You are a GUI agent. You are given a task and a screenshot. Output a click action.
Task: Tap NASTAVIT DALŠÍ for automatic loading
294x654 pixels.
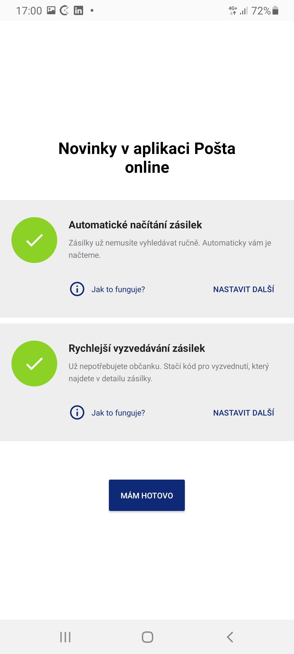point(244,289)
